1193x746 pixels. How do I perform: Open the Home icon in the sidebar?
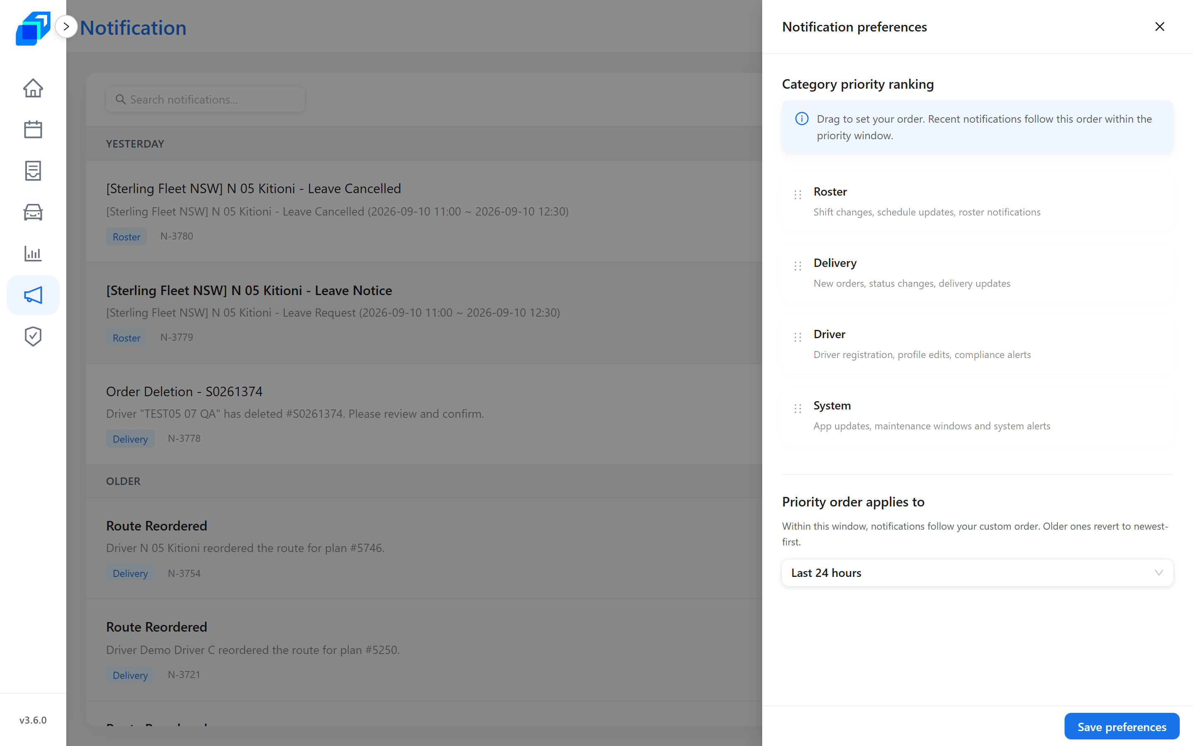pos(33,88)
